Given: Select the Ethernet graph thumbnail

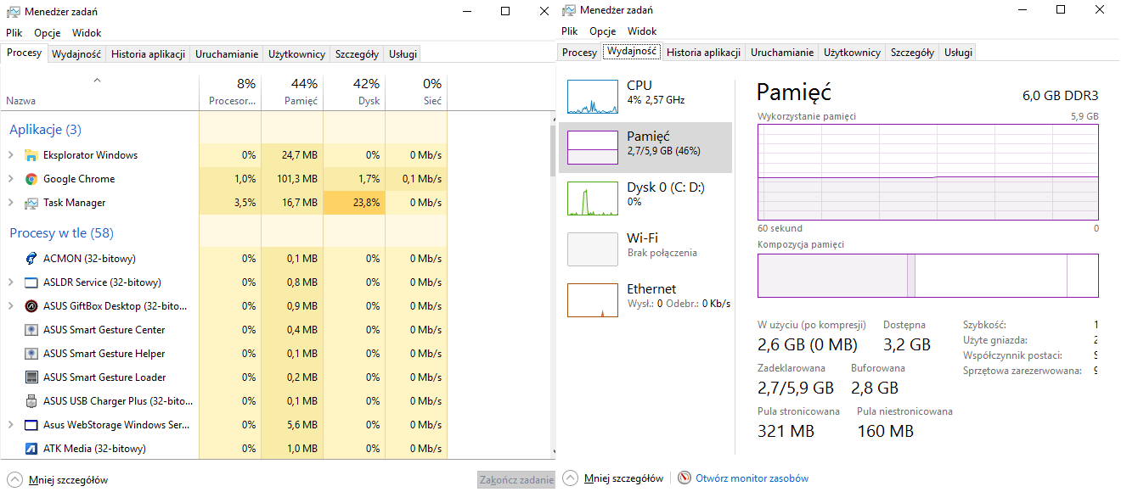Looking at the screenshot, I should point(592,300).
